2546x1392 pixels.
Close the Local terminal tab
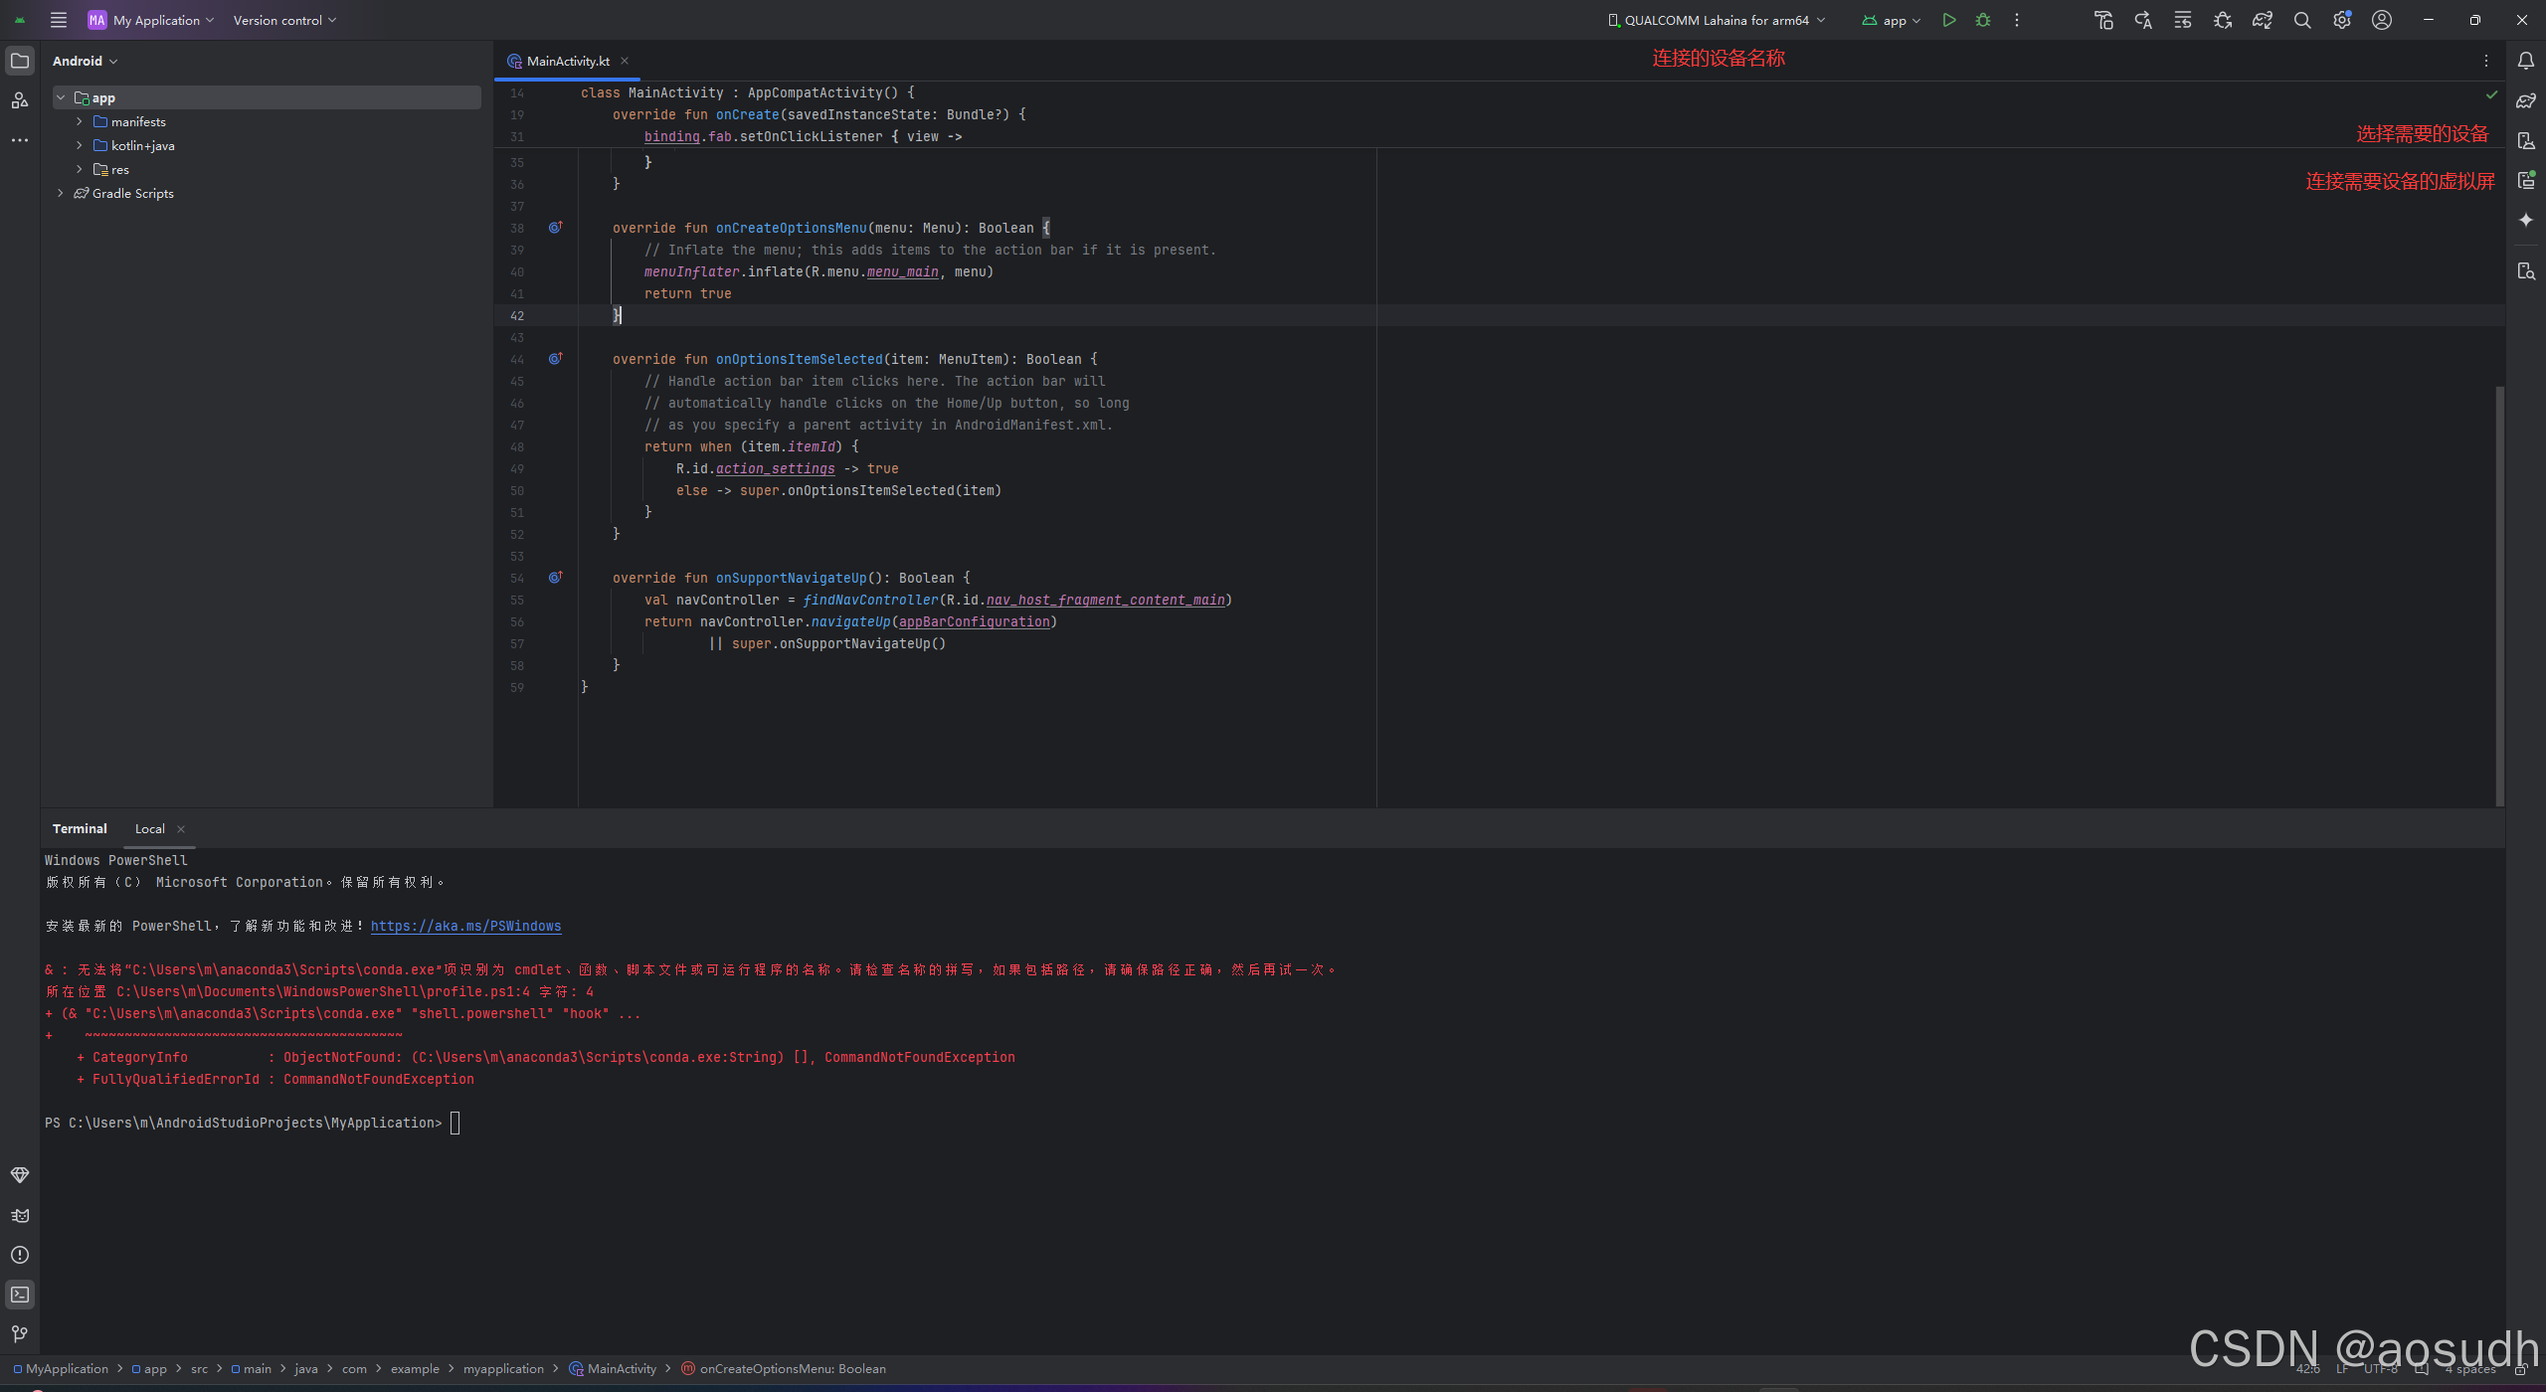click(x=181, y=829)
